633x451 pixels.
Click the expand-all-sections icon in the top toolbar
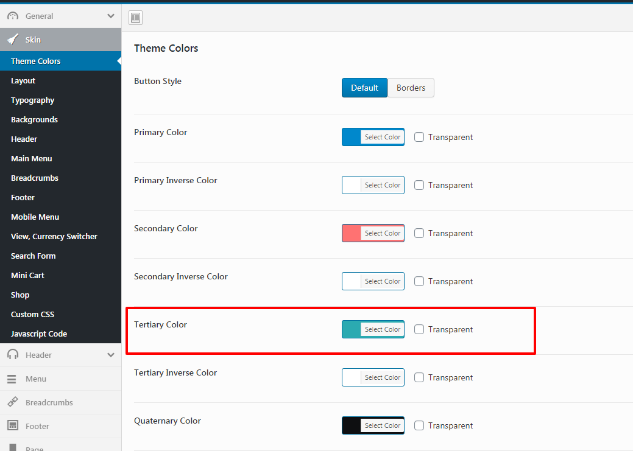tap(136, 18)
